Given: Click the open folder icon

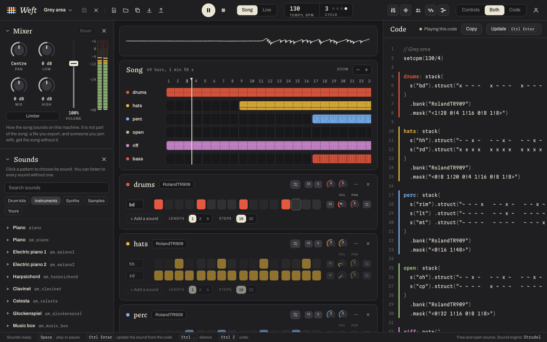Looking at the screenshot, I should pos(126,10).
